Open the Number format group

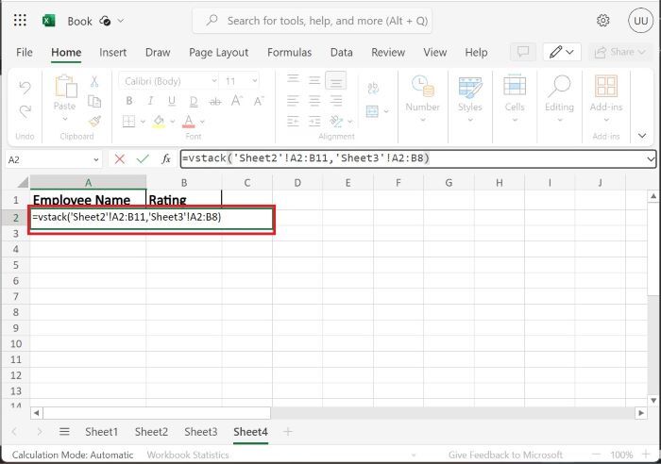(423, 98)
